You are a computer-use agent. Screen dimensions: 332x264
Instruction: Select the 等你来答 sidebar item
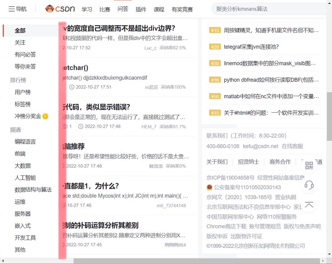coord(25,66)
